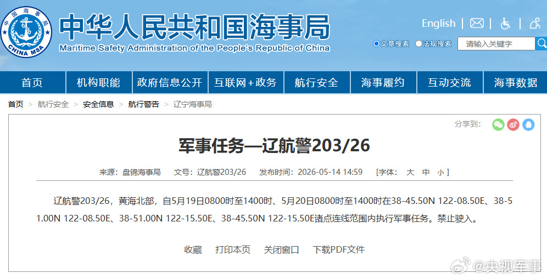Select the 文章搜索 radio button
Screen dimensions: 547x279
[x=376, y=43]
